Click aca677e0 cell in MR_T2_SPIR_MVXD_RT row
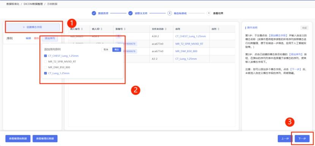The width and height of the screenshot is (315, 146). 157,44
